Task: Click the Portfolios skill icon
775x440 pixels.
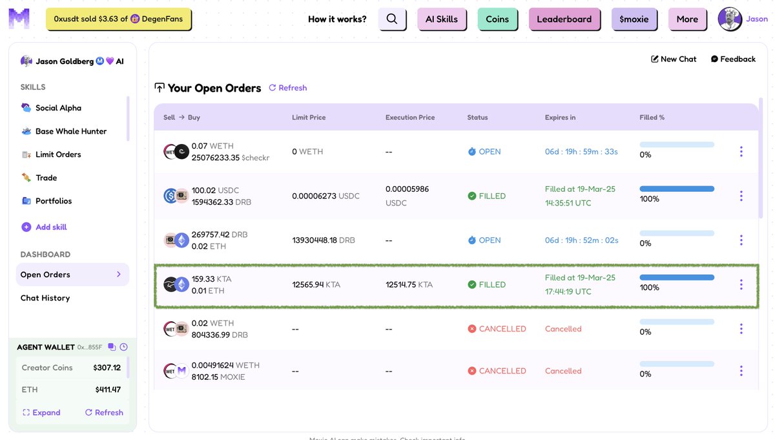Action: (x=26, y=201)
